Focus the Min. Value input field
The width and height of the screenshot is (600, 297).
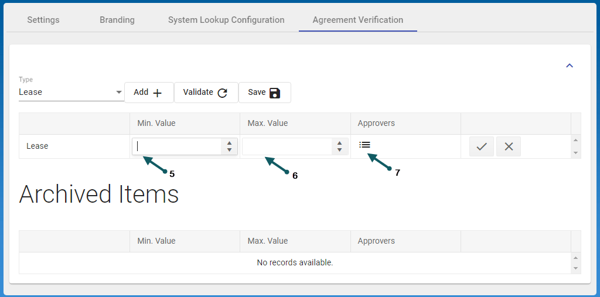click(x=177, y=146)
